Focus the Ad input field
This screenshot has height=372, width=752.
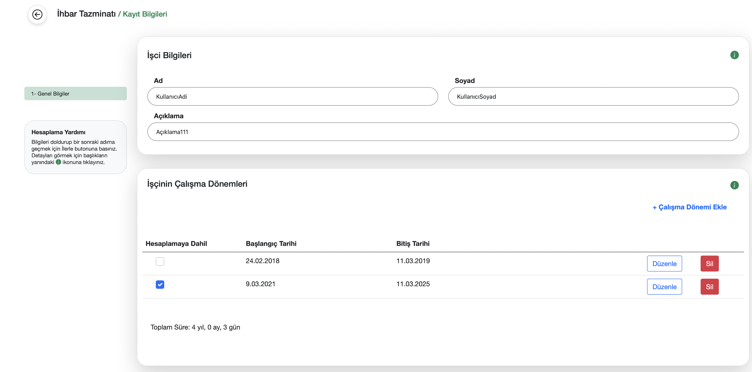pyautogui.click(x=292, y=96)
